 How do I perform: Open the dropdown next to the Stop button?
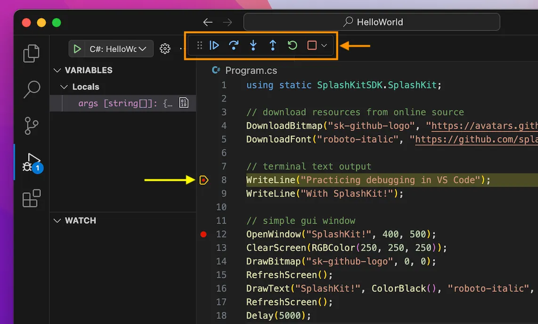[324, 45]
